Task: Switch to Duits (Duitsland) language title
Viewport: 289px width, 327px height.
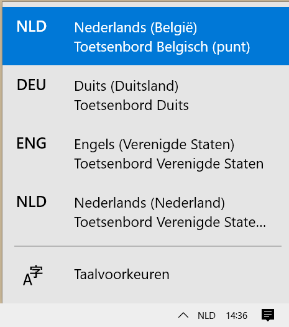Action: (x=126, y=86)
